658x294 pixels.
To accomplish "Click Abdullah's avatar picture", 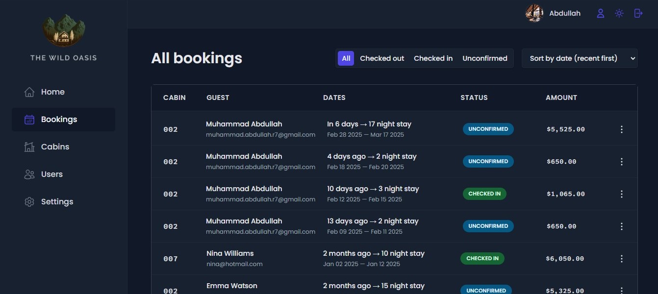I will [x=534, y=13].
